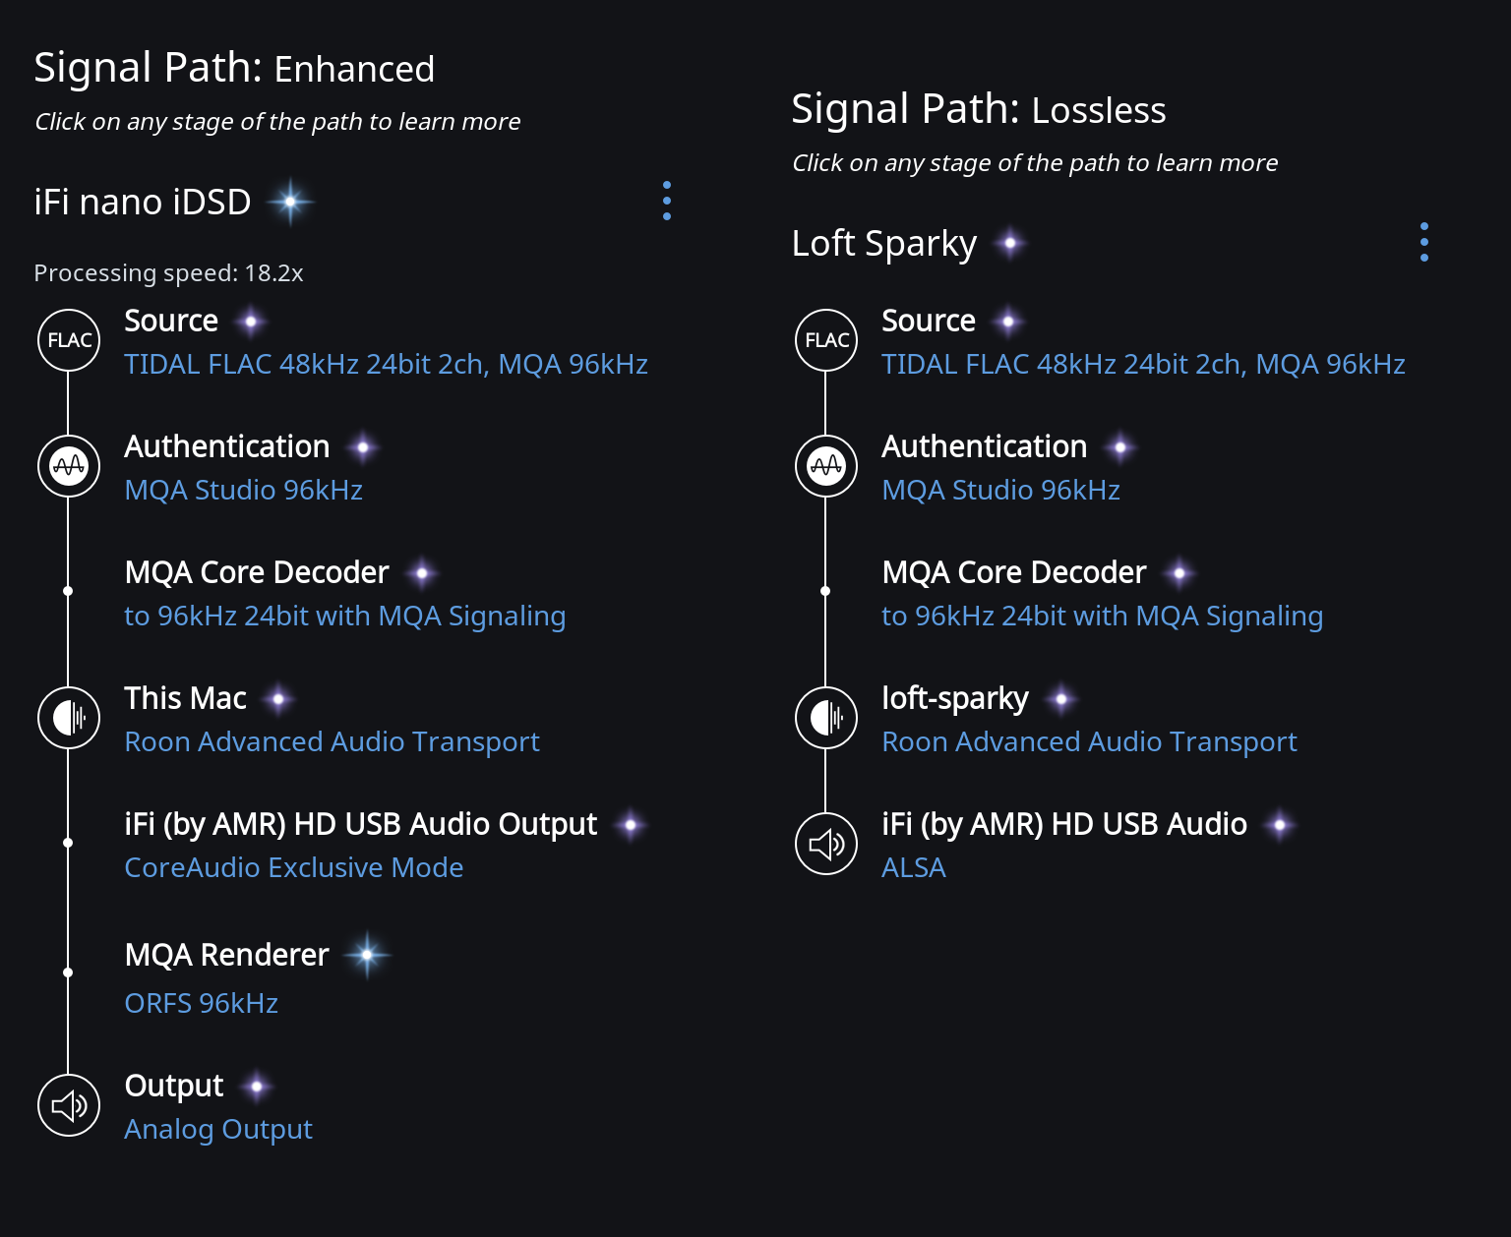
Task: Open the three-dot menu beside iFi nano iDSD
Action: point(667,201)
